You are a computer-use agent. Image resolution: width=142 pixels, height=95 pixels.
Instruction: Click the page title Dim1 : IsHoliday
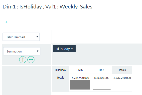pyautogui.click(x=22, y=7)
